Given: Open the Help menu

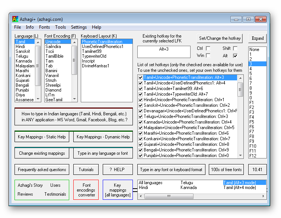Looking at the screenshot, I should 97,27.
